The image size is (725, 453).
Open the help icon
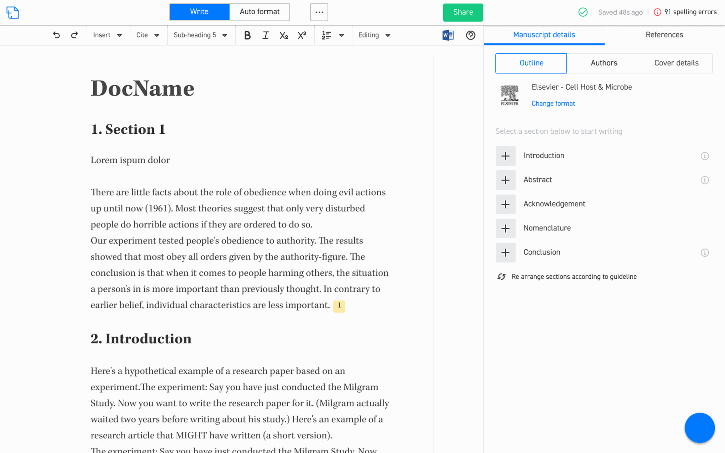point(471,35)
